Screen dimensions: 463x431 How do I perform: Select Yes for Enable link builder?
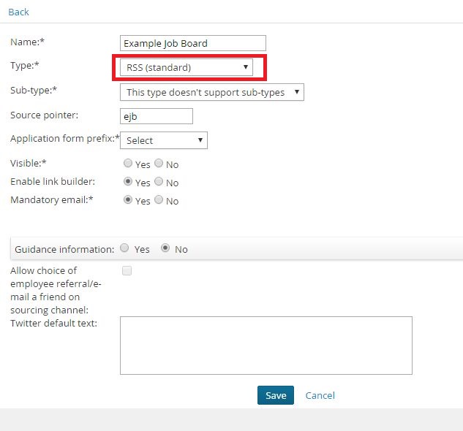click(128, 182)
